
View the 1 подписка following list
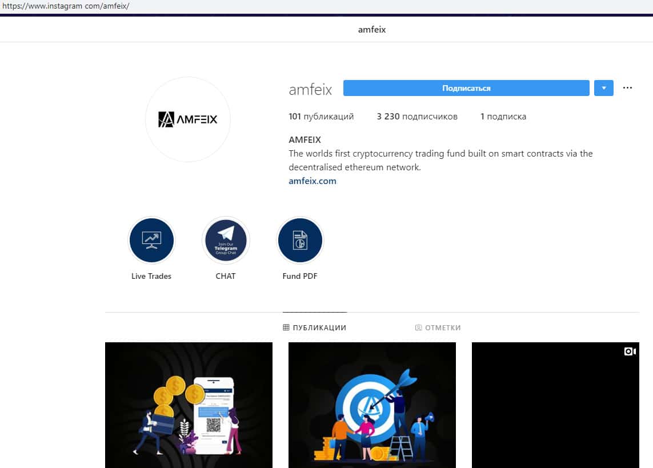click(x=503, y=117)
